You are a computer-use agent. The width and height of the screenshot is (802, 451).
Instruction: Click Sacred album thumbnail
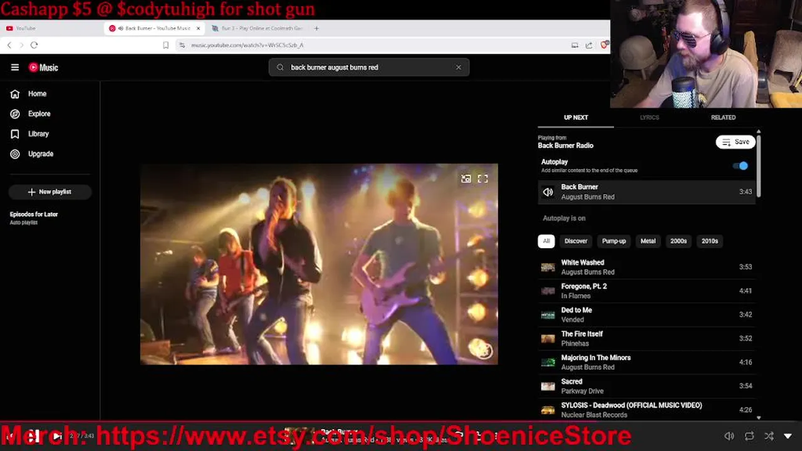click(548, 386)
